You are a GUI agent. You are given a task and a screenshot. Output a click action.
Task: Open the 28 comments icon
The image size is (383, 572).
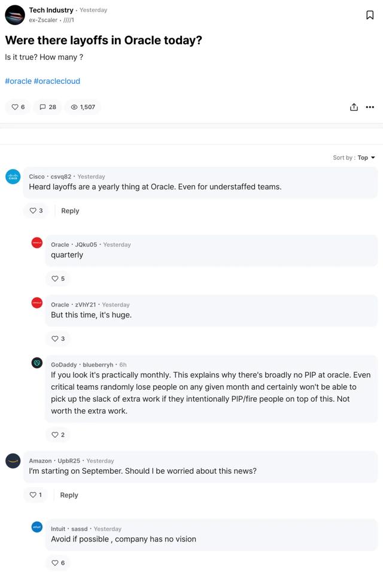[48, 107]
